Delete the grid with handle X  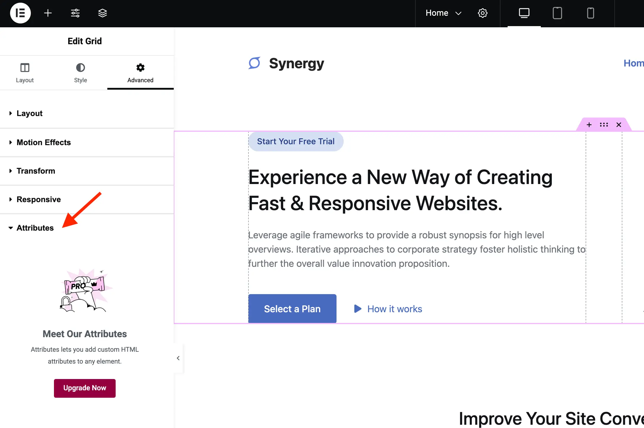[x=619, y=125]
